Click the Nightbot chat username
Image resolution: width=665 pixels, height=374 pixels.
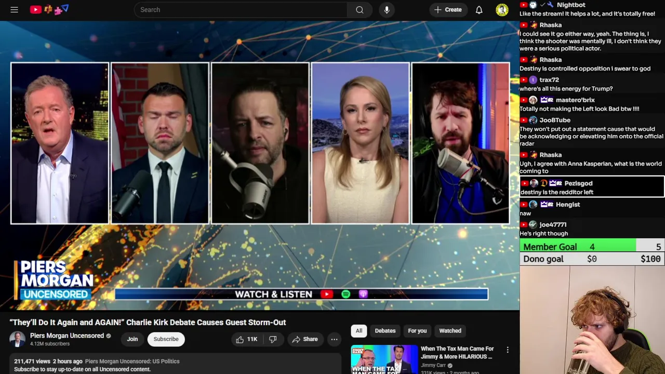coord(571,5)
